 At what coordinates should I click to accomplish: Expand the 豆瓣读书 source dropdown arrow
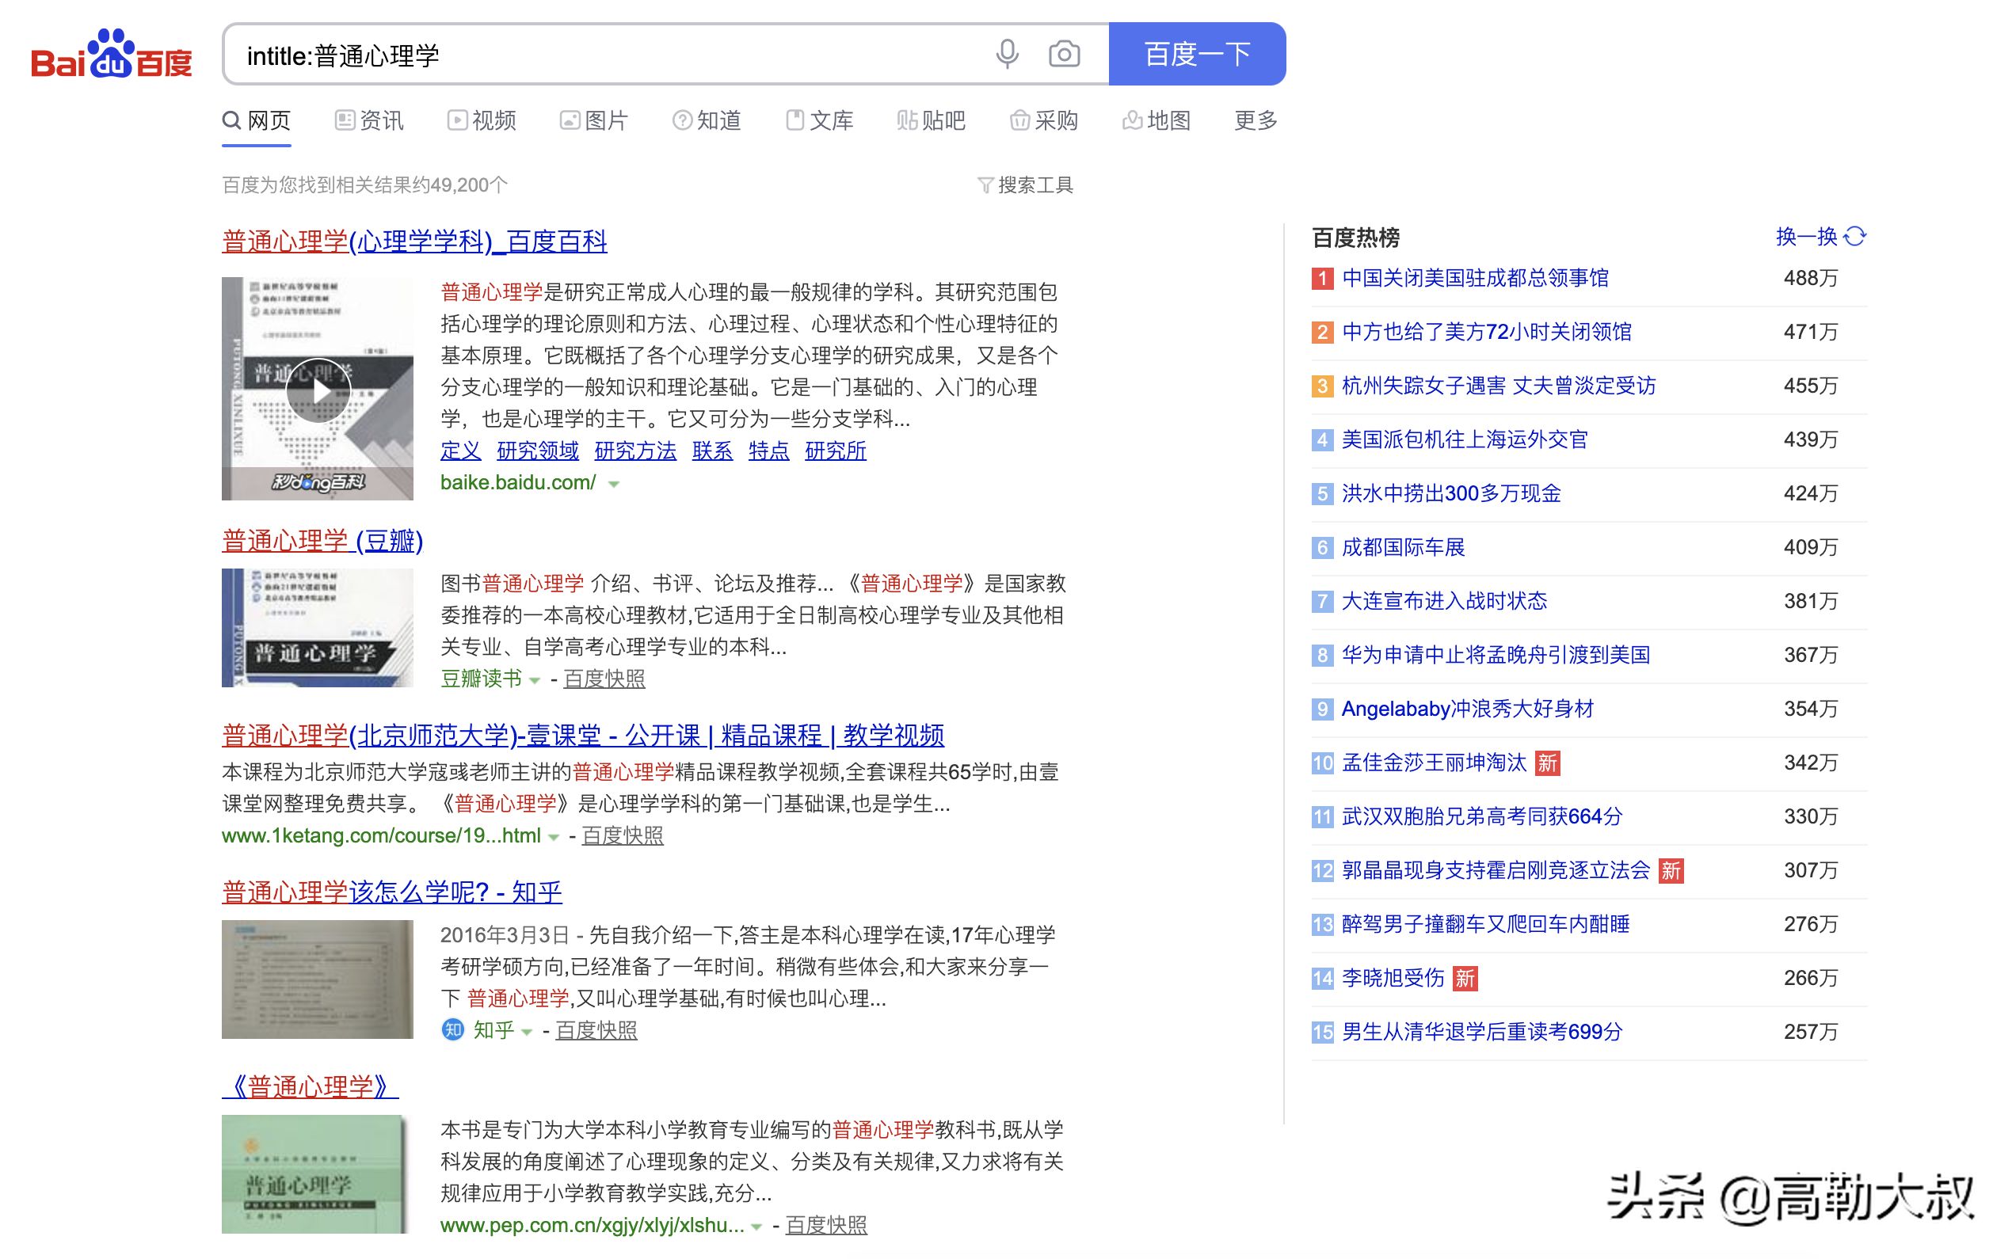click(535, 680)
